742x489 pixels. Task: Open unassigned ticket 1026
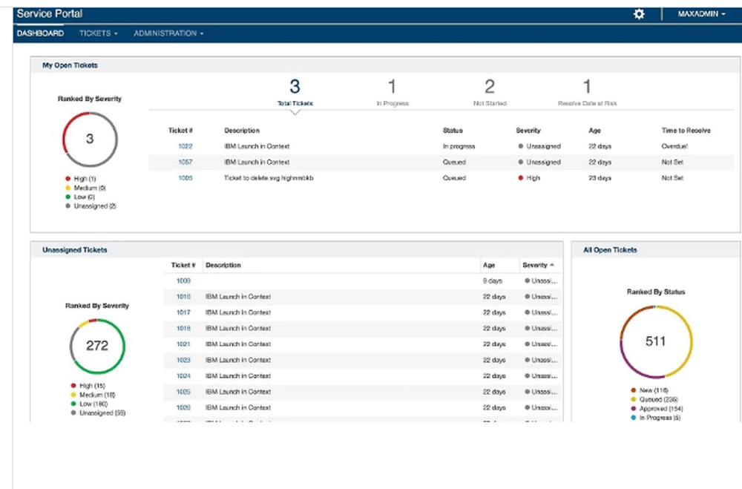coord(183,407)
